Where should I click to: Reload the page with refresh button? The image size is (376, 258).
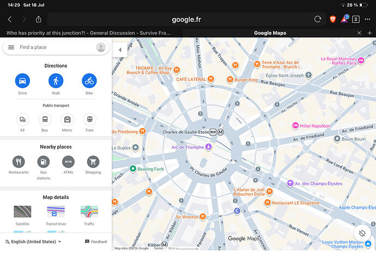pos(318,19)
